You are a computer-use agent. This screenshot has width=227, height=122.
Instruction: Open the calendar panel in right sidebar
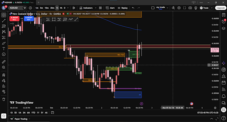[224, 83]
